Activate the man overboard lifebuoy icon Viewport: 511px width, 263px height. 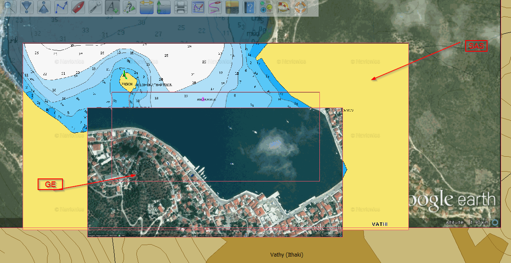point(301,7)
